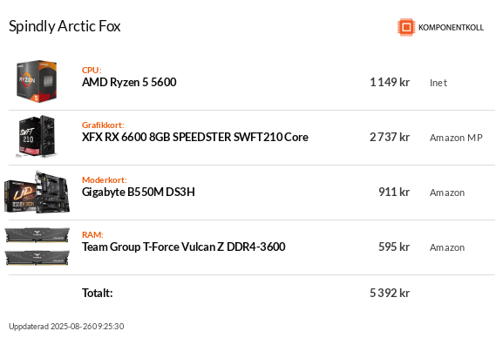This screenshot has width=503, height=338.
Task: Click Amazon retailer for the motherboard
Action: (447, 193)
